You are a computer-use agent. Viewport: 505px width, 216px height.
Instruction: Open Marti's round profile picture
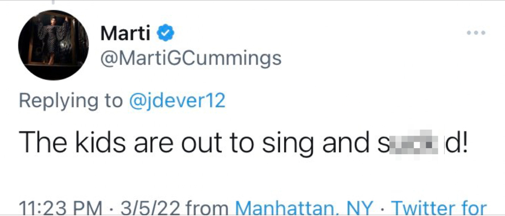(53, 45)
